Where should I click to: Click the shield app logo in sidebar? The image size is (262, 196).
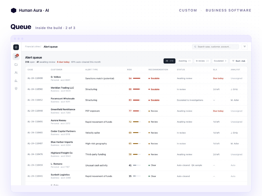16,47
